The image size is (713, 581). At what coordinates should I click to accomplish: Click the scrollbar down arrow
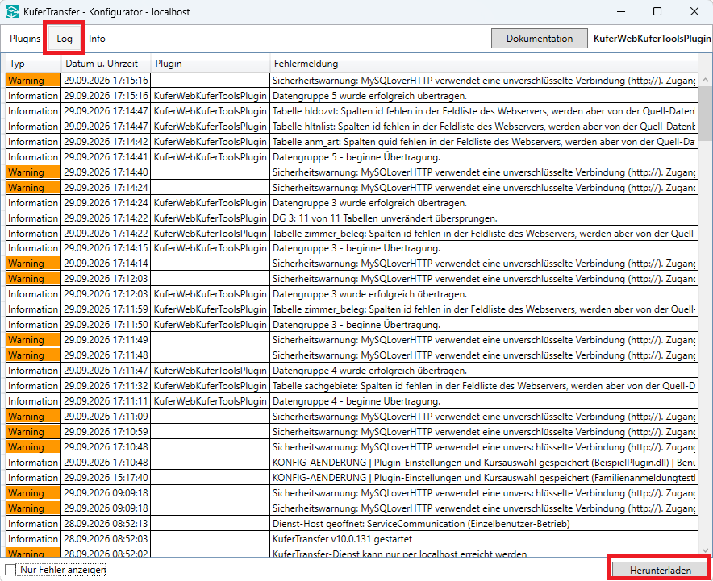[x=705, y=550]
